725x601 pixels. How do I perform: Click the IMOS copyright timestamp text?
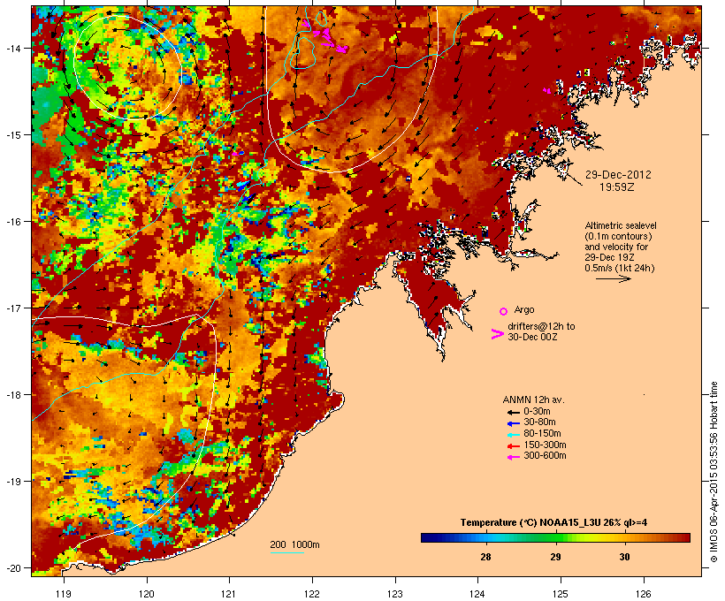(714, 472)
